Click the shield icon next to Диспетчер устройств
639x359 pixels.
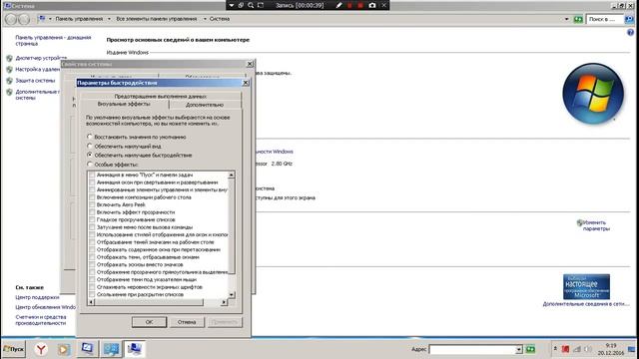pyautogui.click(x=9, y=58)
